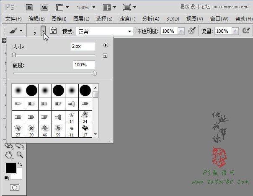
Task: Open the 100% zoom level dropdown
Action: [94, 7]
